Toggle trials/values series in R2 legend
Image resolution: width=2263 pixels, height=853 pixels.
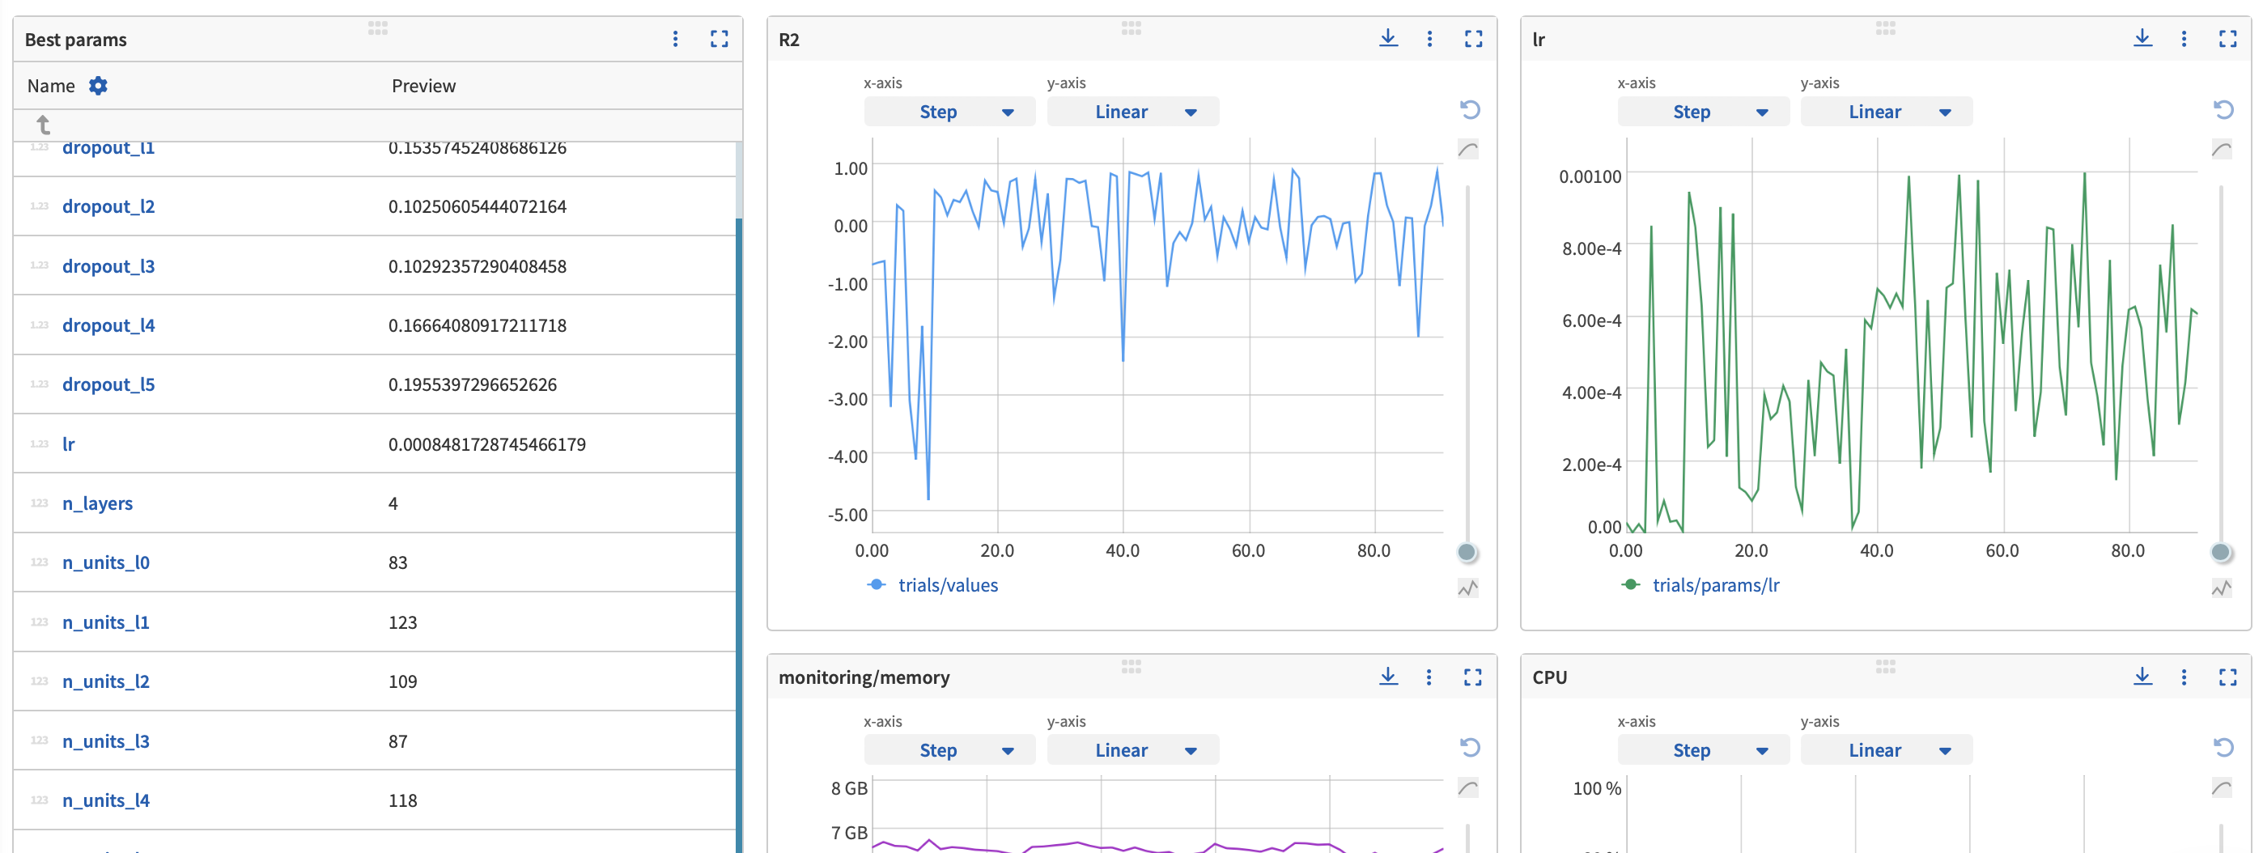947,585
